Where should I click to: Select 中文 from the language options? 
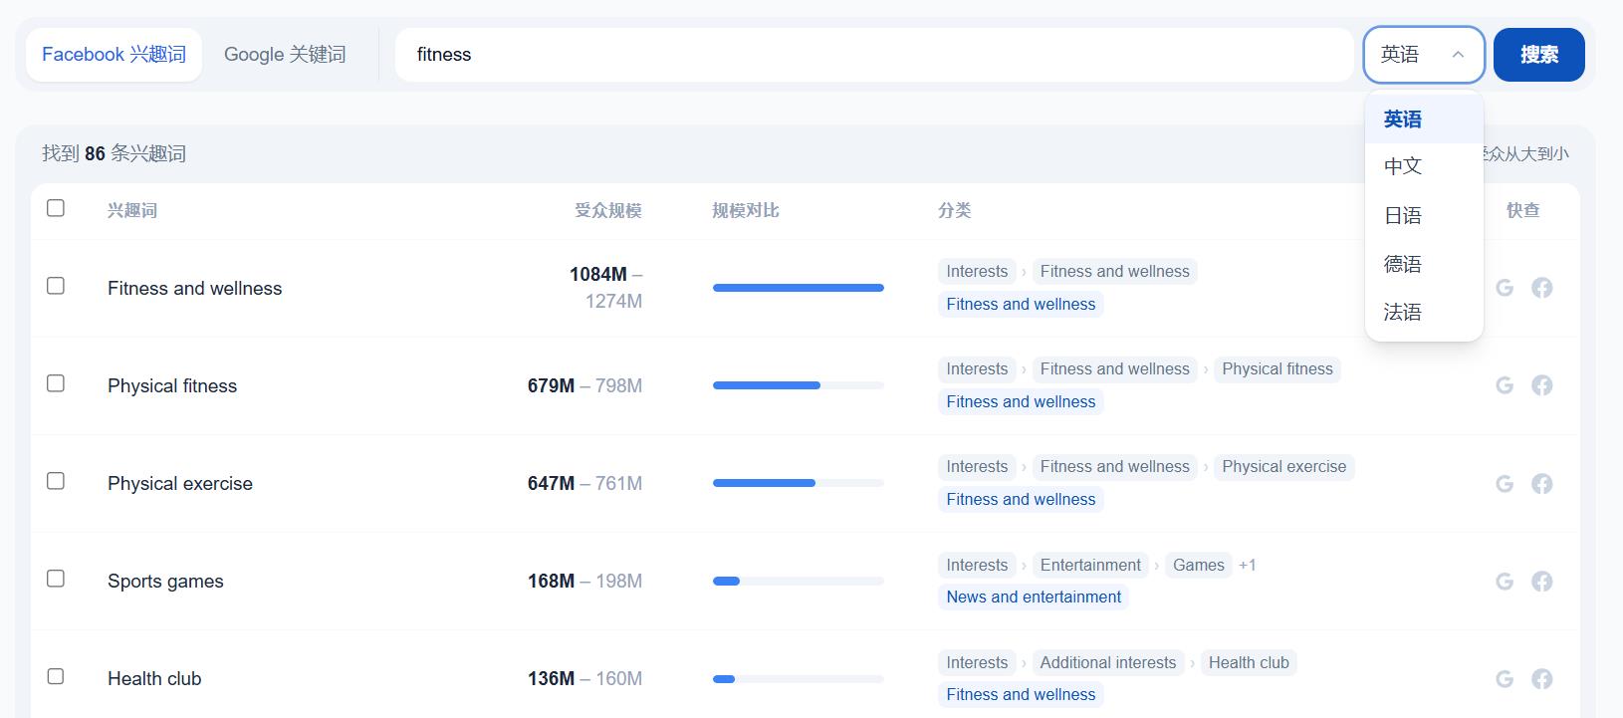1424,166
